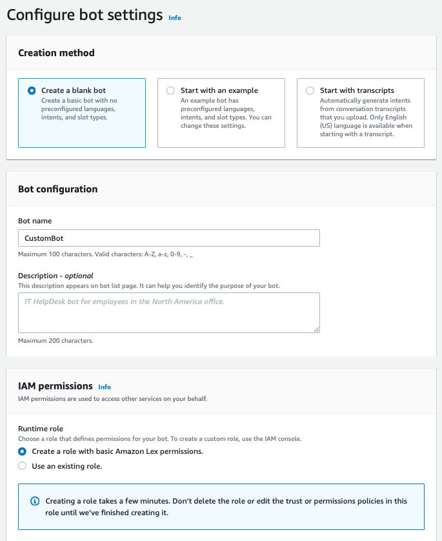Click the IAM permissions section heading

pyautogui.click(x=55, y=386)
